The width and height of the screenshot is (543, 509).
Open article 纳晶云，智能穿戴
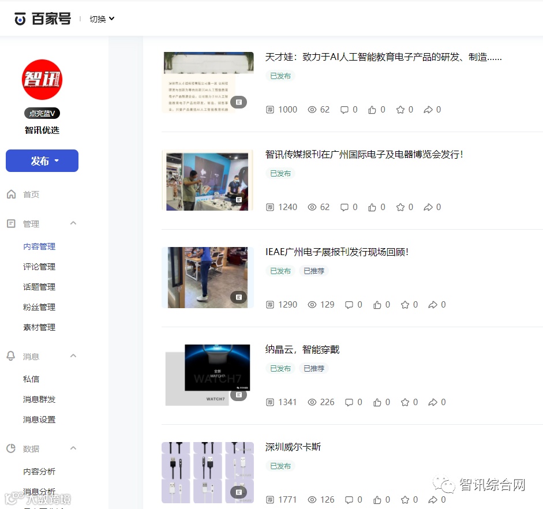302,349
